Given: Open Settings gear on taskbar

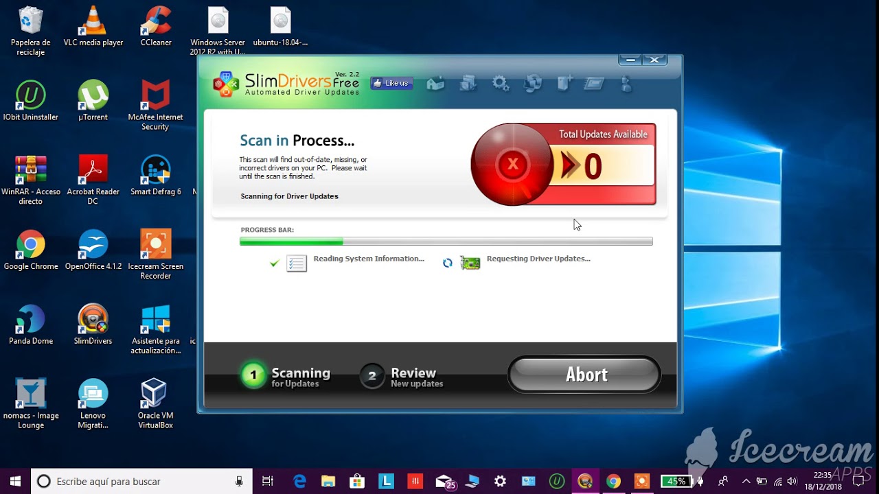Looking at the screenshot, I should pos(500,481).
